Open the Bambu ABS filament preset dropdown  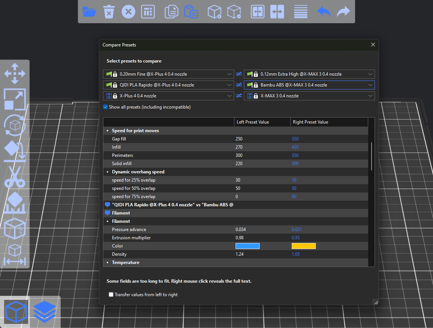[370, 85]
